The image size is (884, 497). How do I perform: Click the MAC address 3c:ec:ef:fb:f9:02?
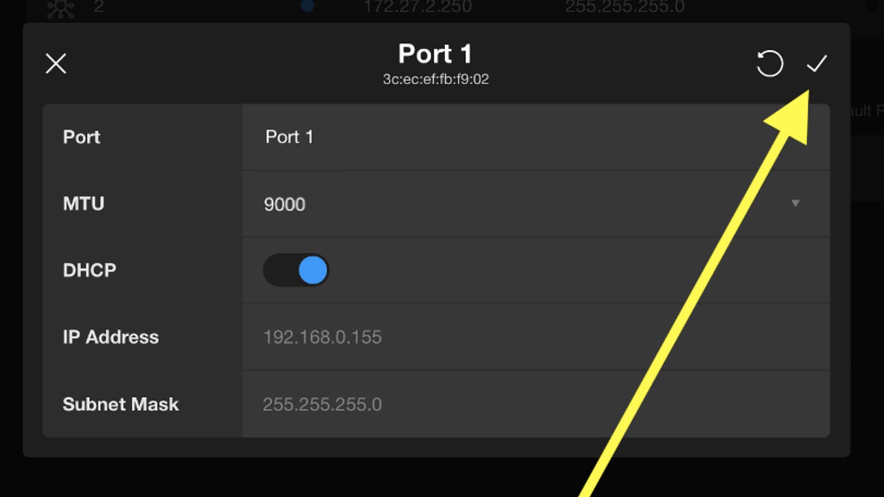pos(436,79)
